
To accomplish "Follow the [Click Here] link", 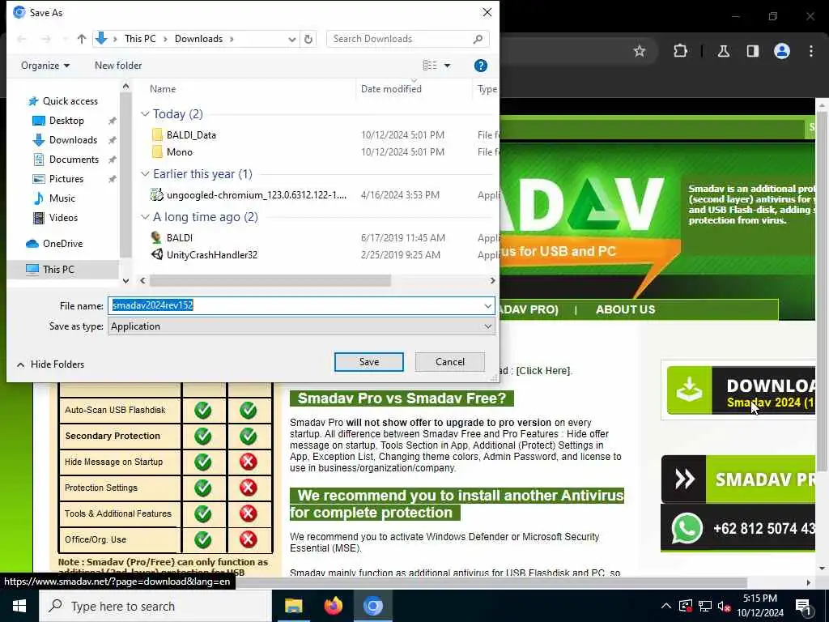I will [544, 371].
